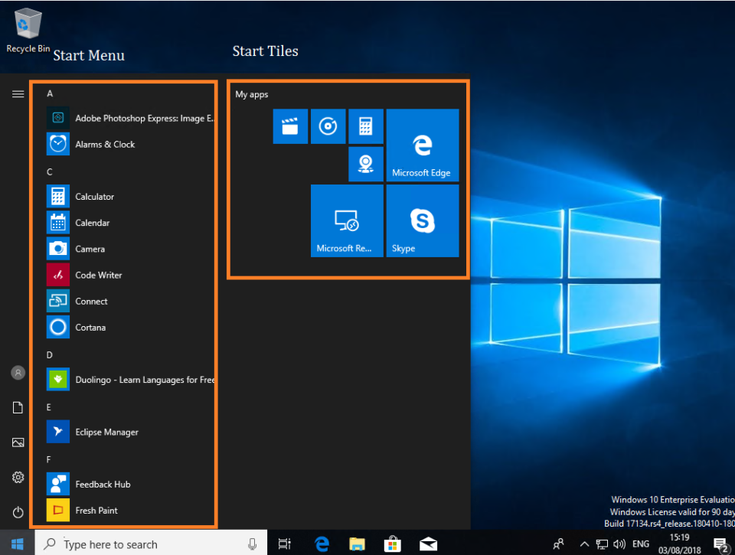735x555 pixels.
Task: Click the taskbar search box
Action: (x=151, y=544)
